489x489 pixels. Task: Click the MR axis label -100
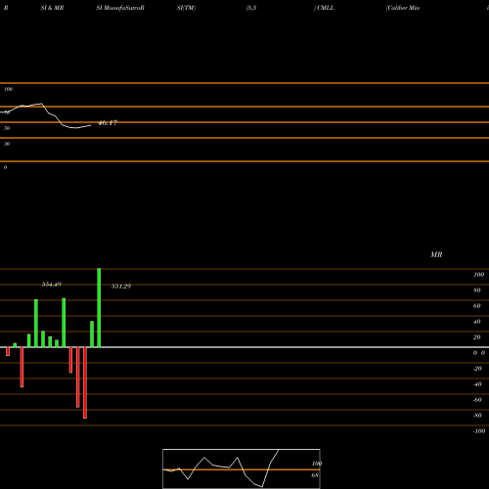479,431
